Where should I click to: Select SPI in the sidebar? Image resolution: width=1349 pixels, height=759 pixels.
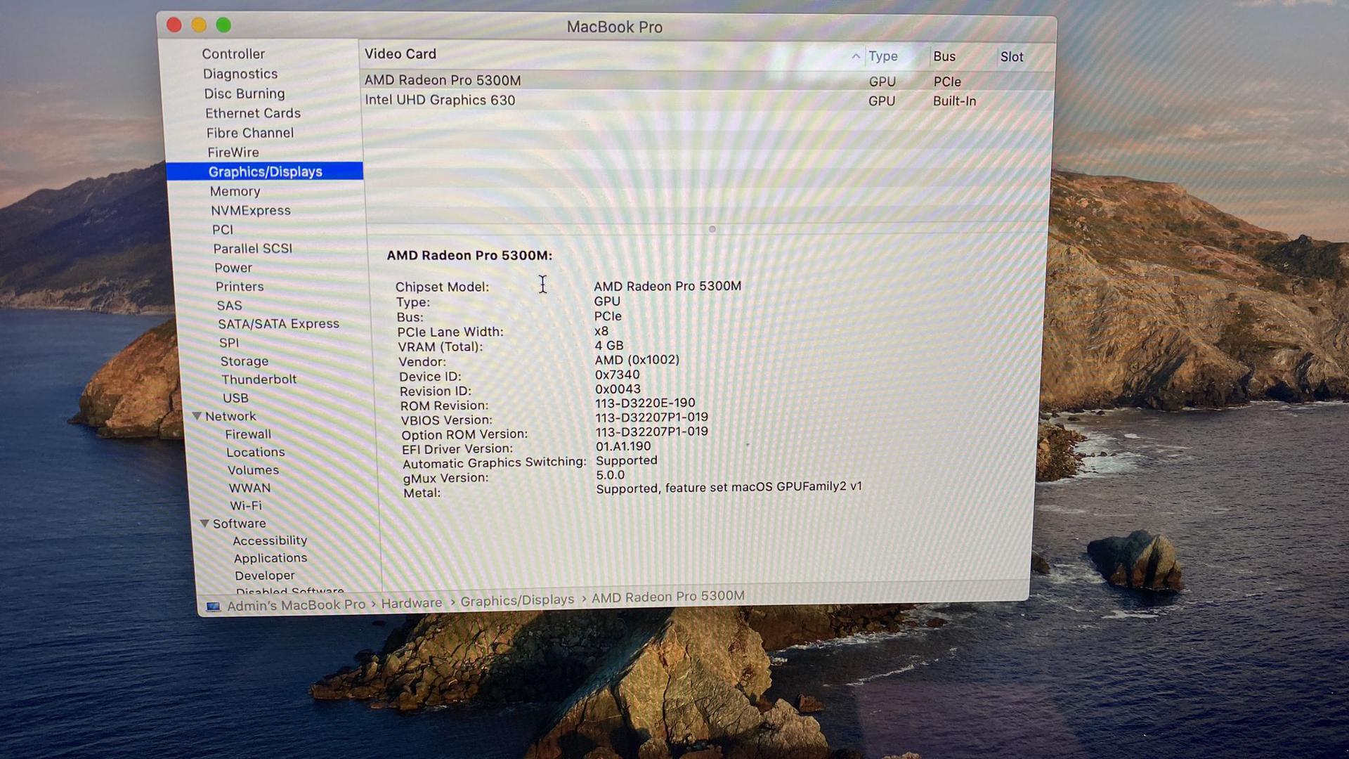pos(229,343)
